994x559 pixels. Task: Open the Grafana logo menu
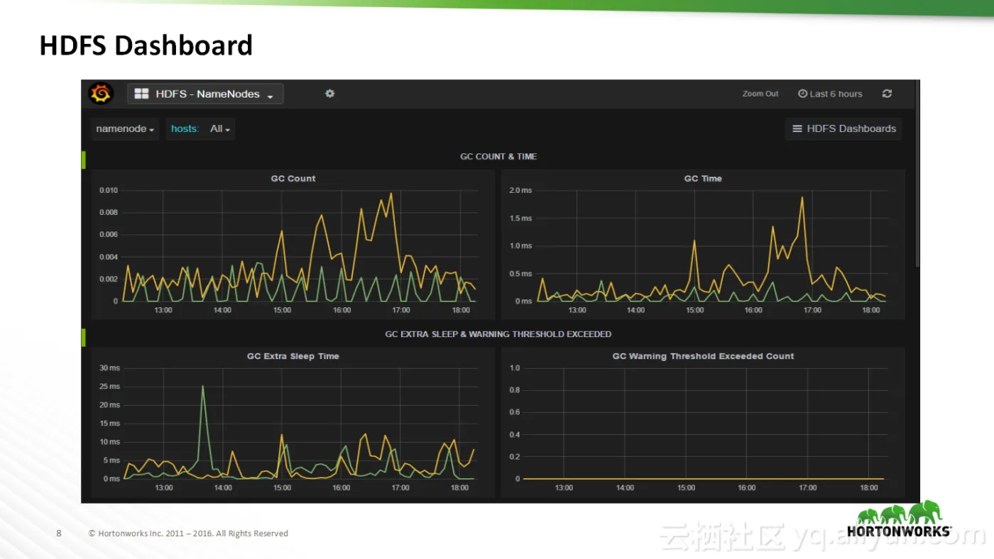click(101, 94)
